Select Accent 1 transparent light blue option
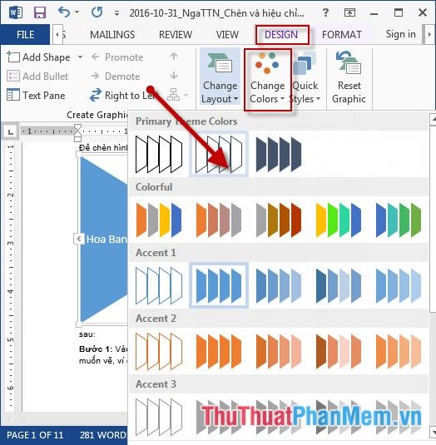 click(399, 285)
